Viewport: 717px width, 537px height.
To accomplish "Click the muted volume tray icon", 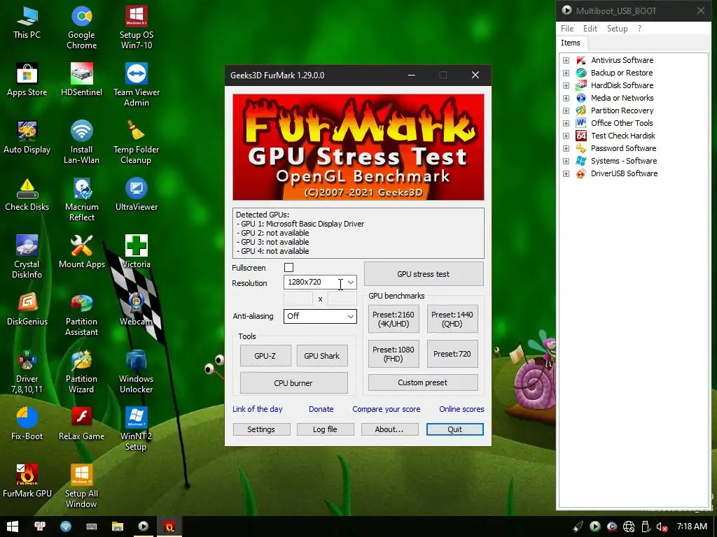I will (662, 527).
